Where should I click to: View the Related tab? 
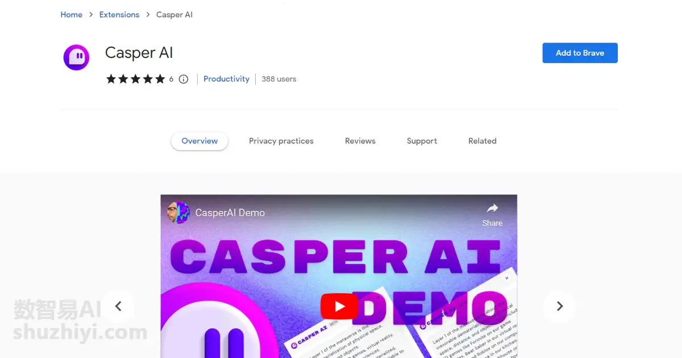point(483,141)
